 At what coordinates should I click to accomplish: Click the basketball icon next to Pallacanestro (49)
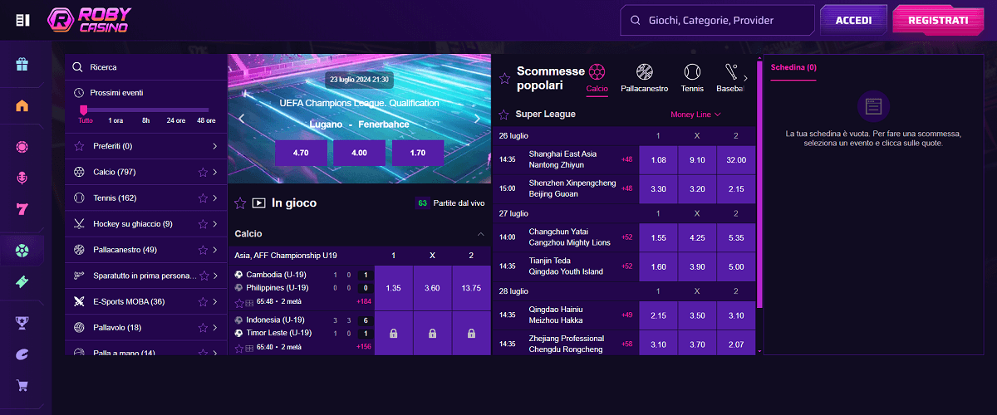79,249
